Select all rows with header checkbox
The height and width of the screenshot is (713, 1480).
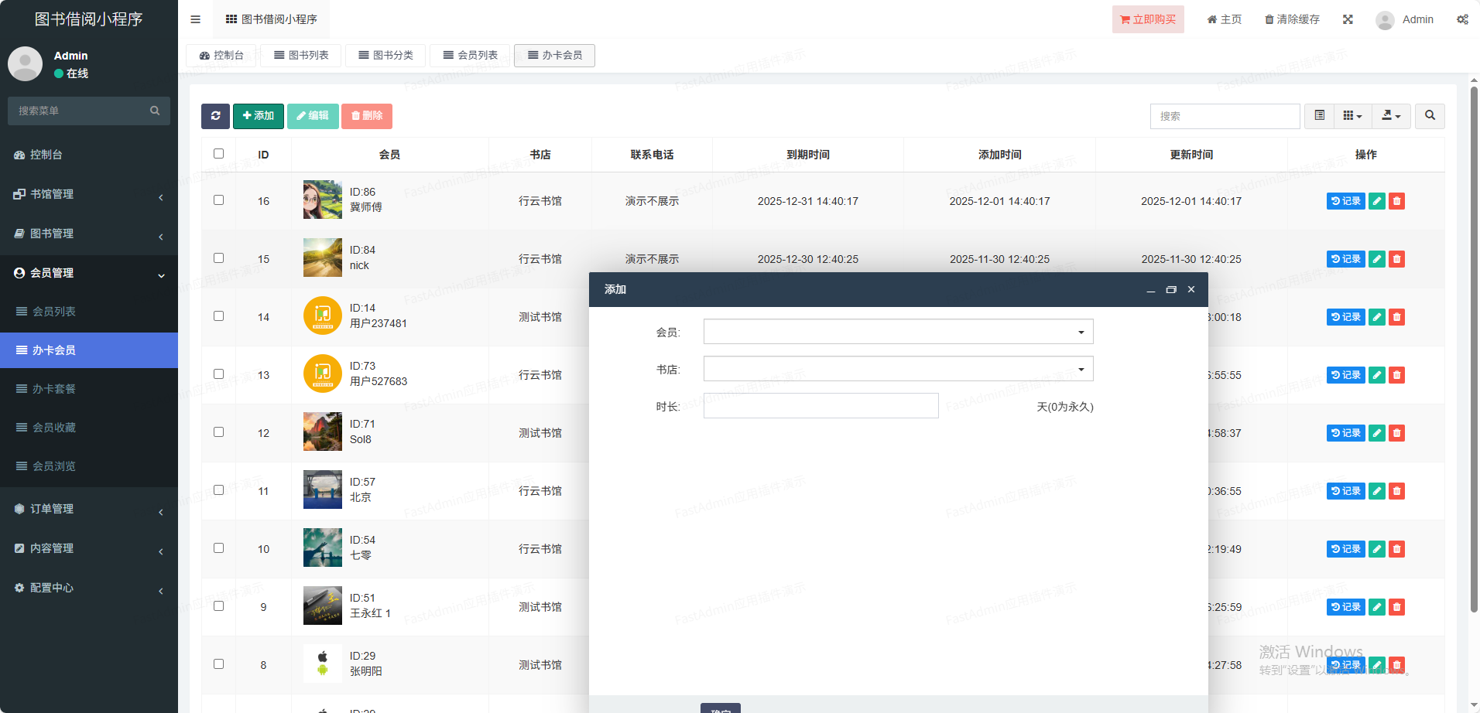219,154
